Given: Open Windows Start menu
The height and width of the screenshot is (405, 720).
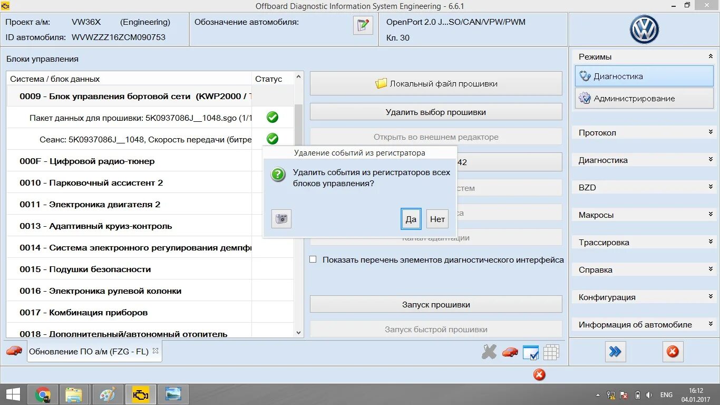Looking at the screenshot, I should 13,394.
